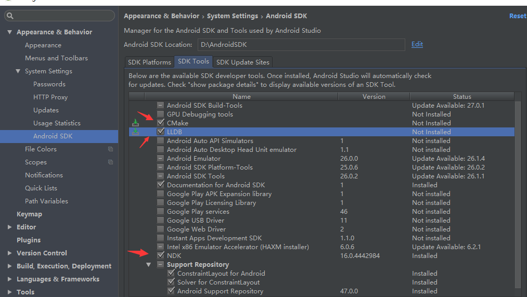Click the settings search box

coord(59,16)
